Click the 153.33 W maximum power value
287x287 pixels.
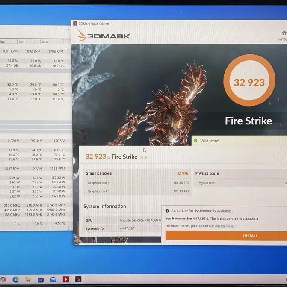[x=58, y=178]
